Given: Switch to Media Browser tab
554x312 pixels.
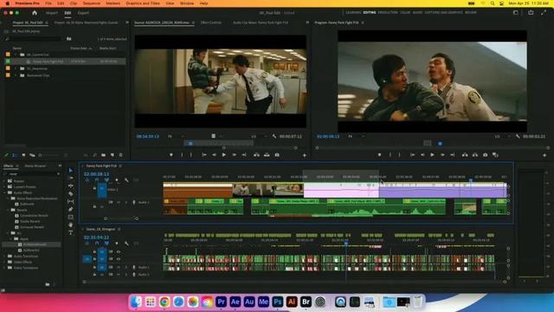Looking at the screenshot, I should [35, 166].
